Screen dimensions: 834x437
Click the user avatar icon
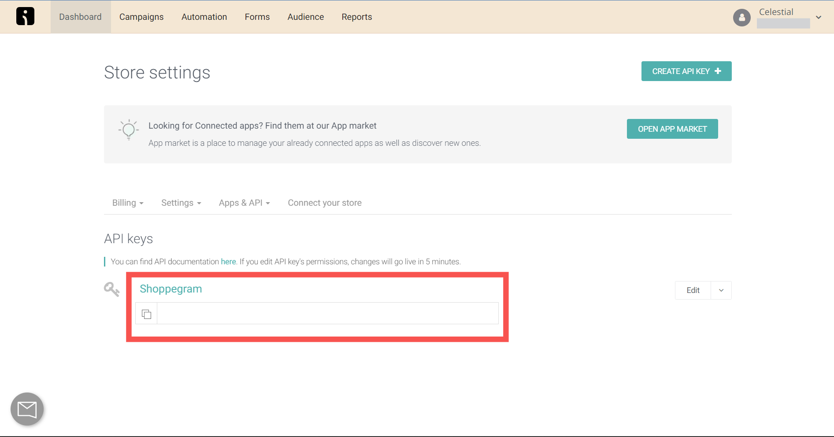[741, 18]
